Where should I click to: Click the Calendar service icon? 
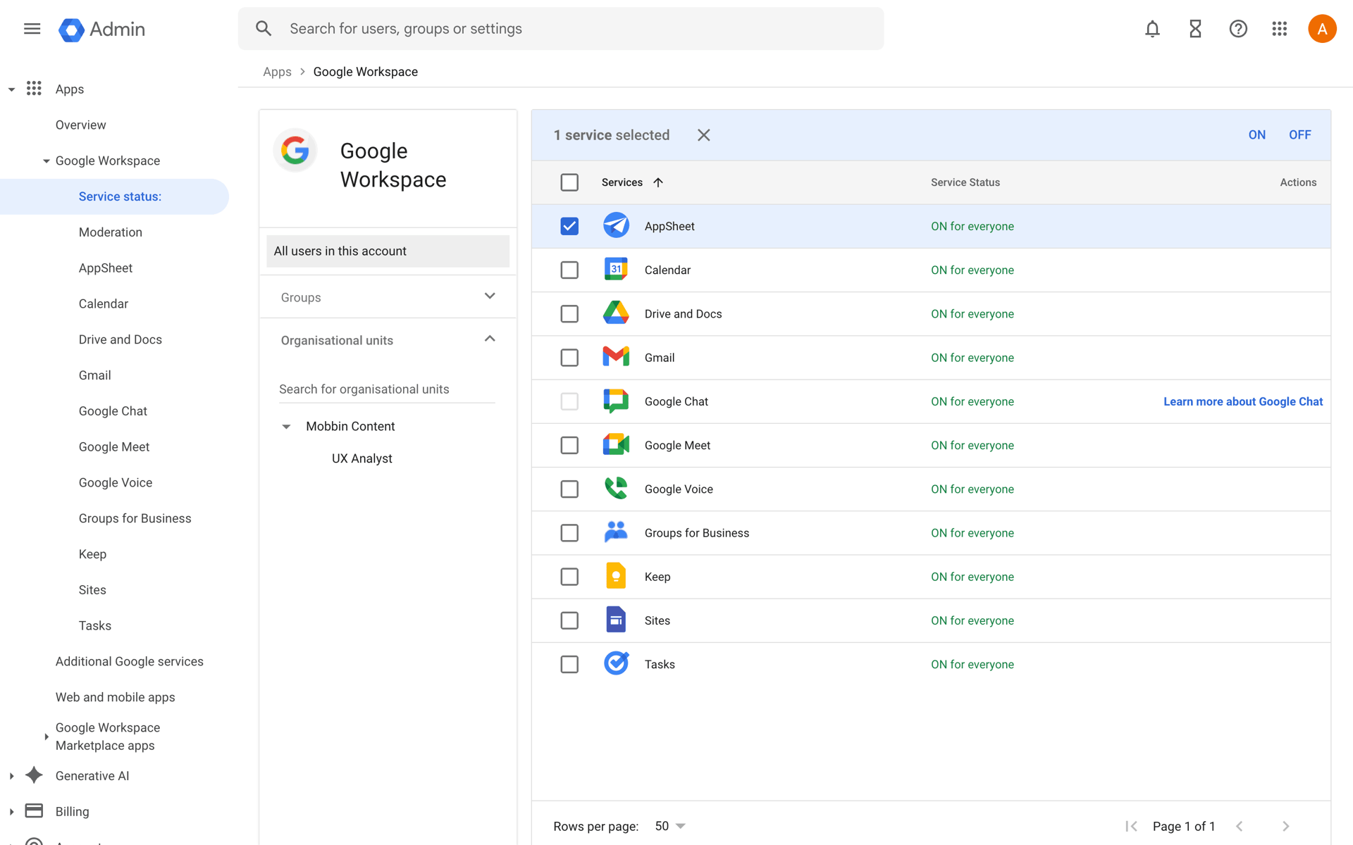616,270
